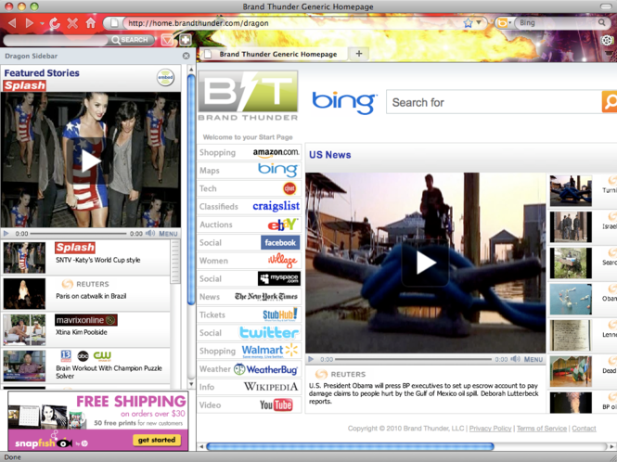The height and width of the screenshot is (462, 617).
Task: Open Social myspace link
Action: coord(250,278)
